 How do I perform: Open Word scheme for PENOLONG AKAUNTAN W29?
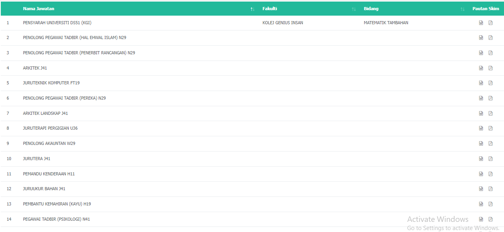(x=481, y=143)
